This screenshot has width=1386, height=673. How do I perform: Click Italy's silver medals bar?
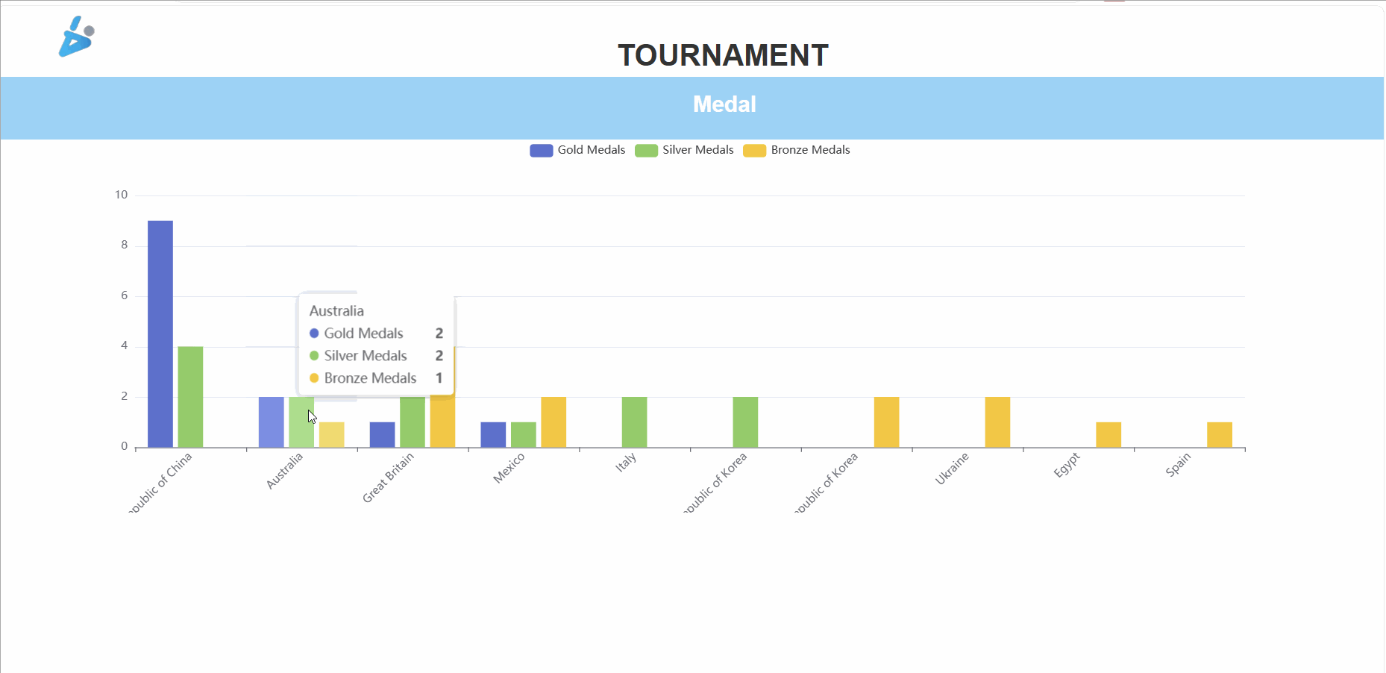(635, 422)
